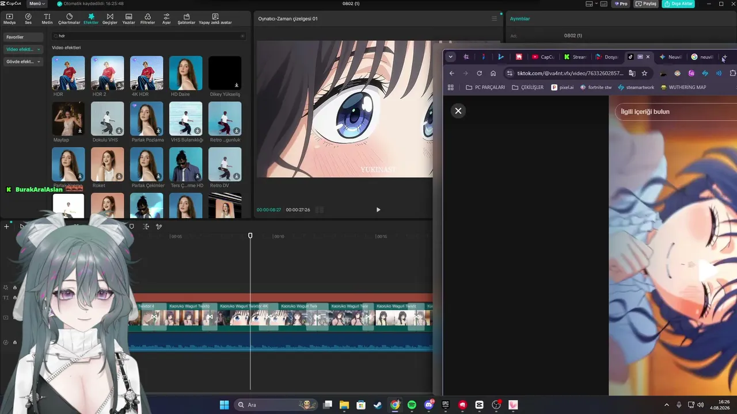Toggle lock on the text track
The height and width of the screenshot is (414, 737).
pyautogui.click(x=15, y=297)
